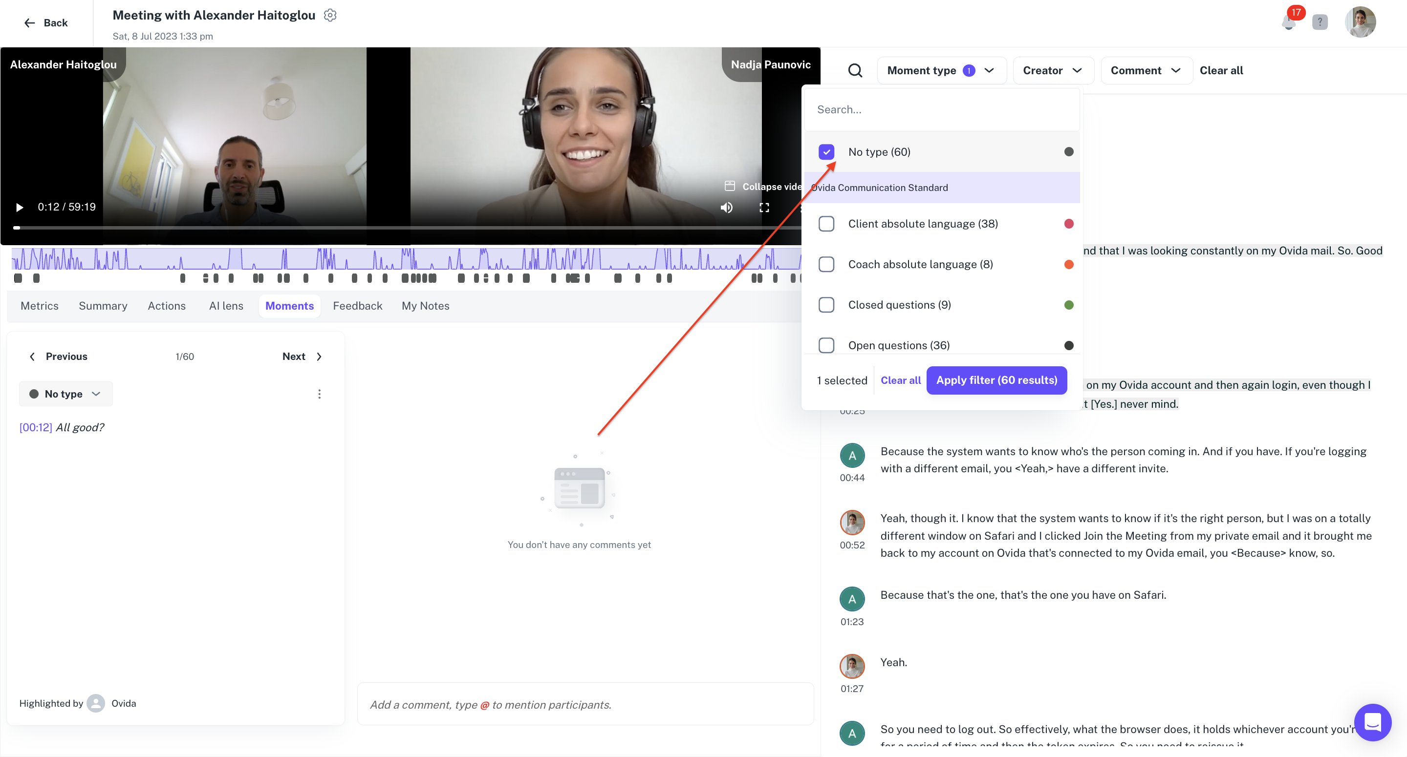Viewport: 1407px width, 757px height.
Task: Mute the video volume
Action: click(x=726, y=208)
